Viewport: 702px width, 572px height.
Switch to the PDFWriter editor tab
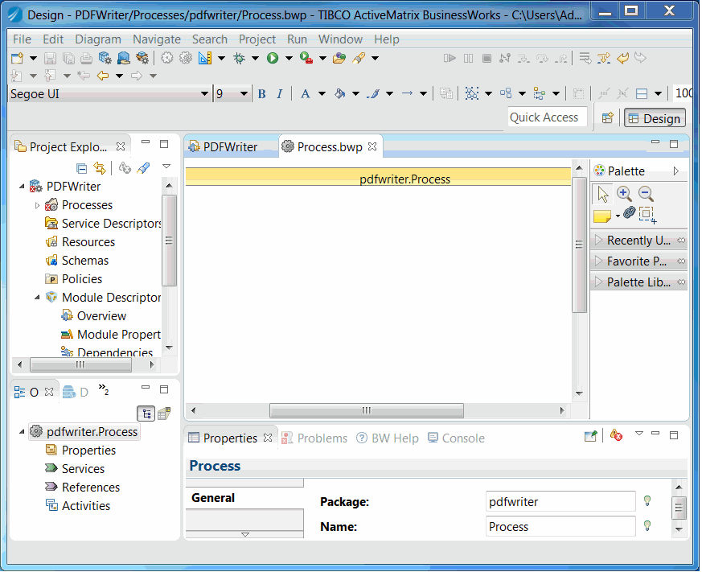pyautogui.click(x=229, y=147)
